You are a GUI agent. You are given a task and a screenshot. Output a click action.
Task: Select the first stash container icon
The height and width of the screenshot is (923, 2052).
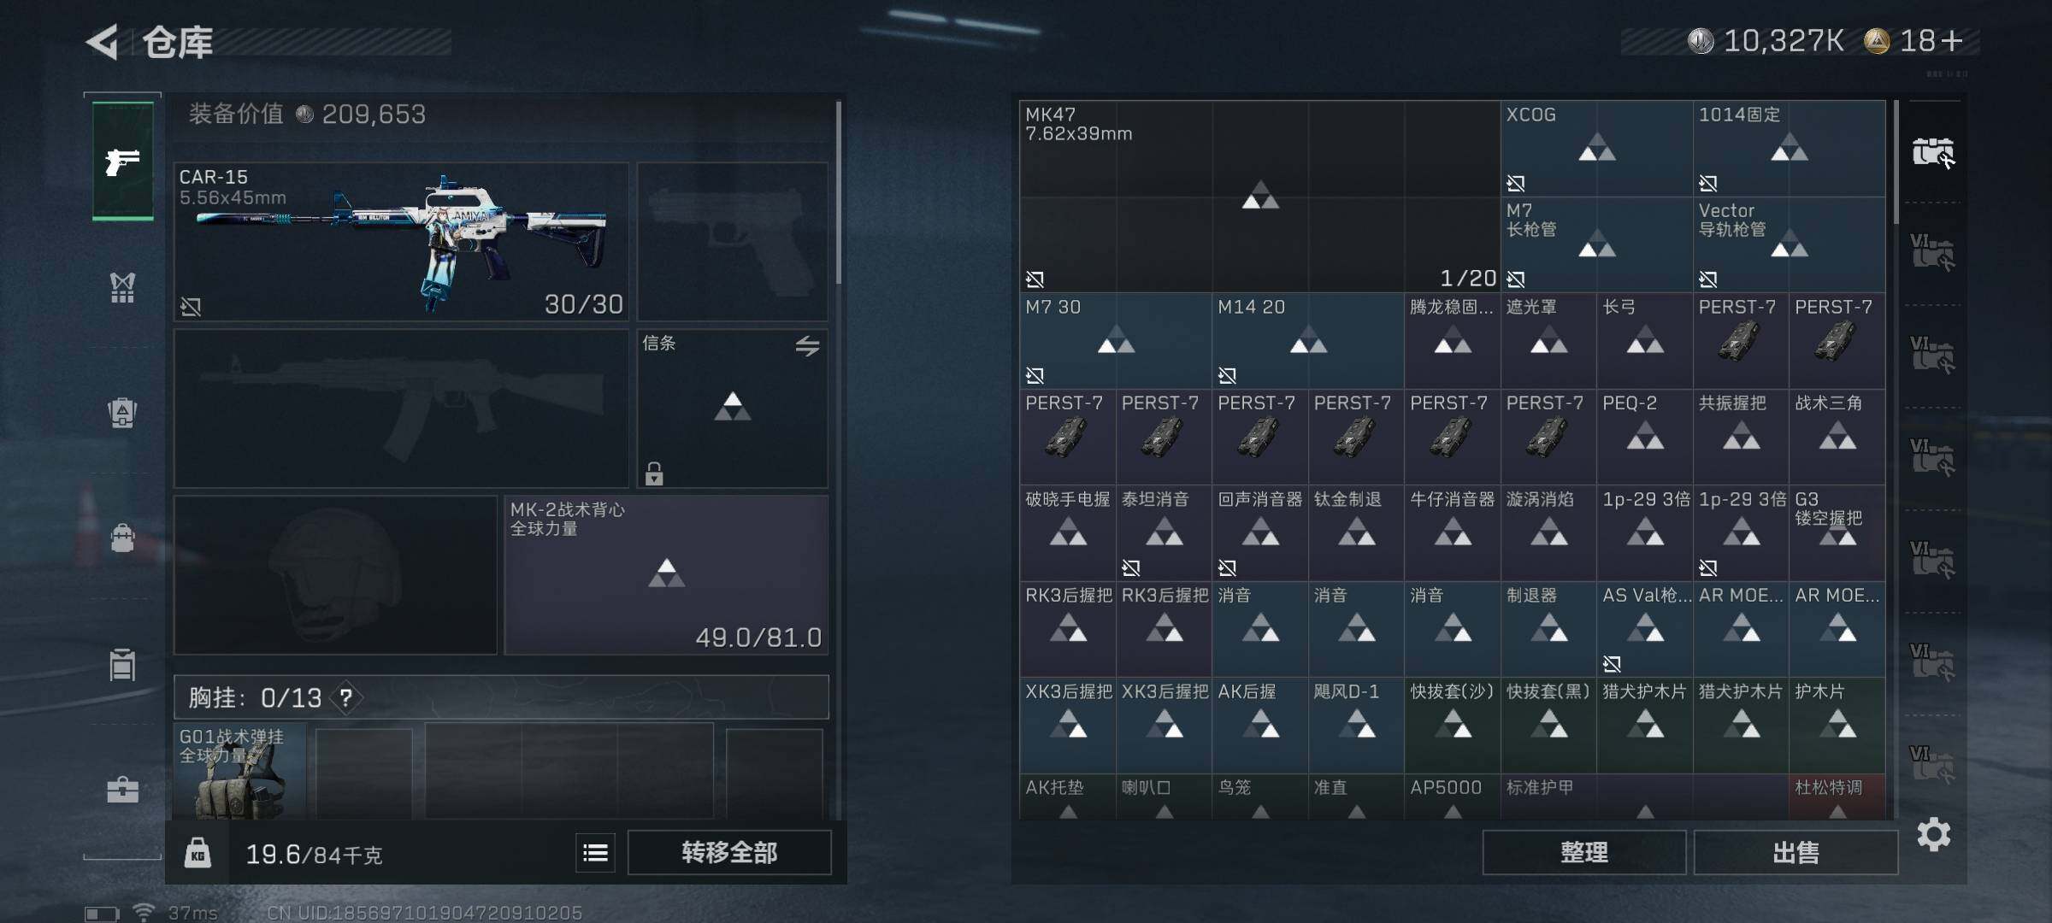click(x=1933, y=153)
